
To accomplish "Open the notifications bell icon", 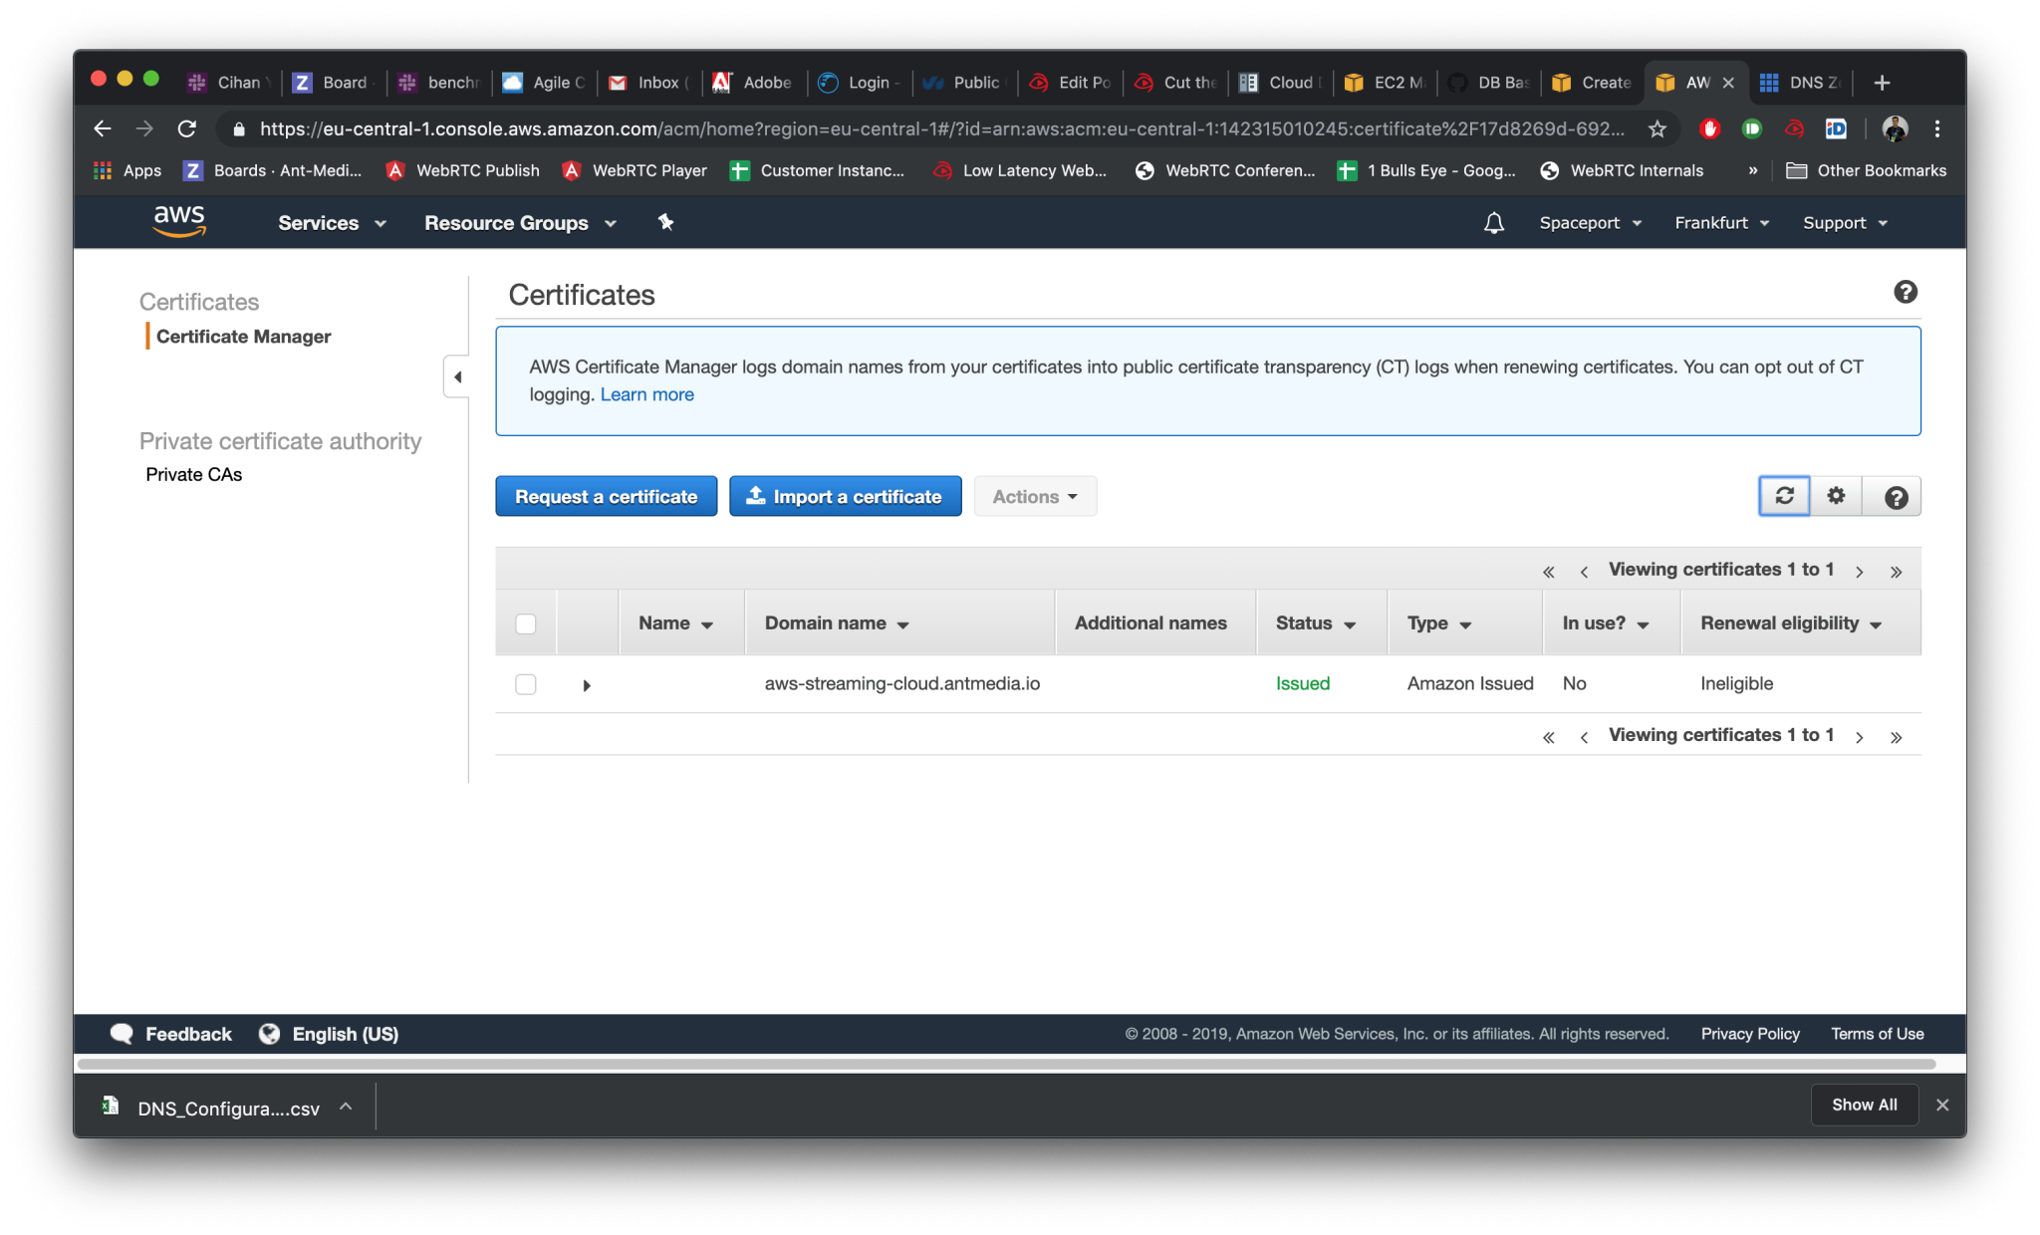I will pos(1493,223).
